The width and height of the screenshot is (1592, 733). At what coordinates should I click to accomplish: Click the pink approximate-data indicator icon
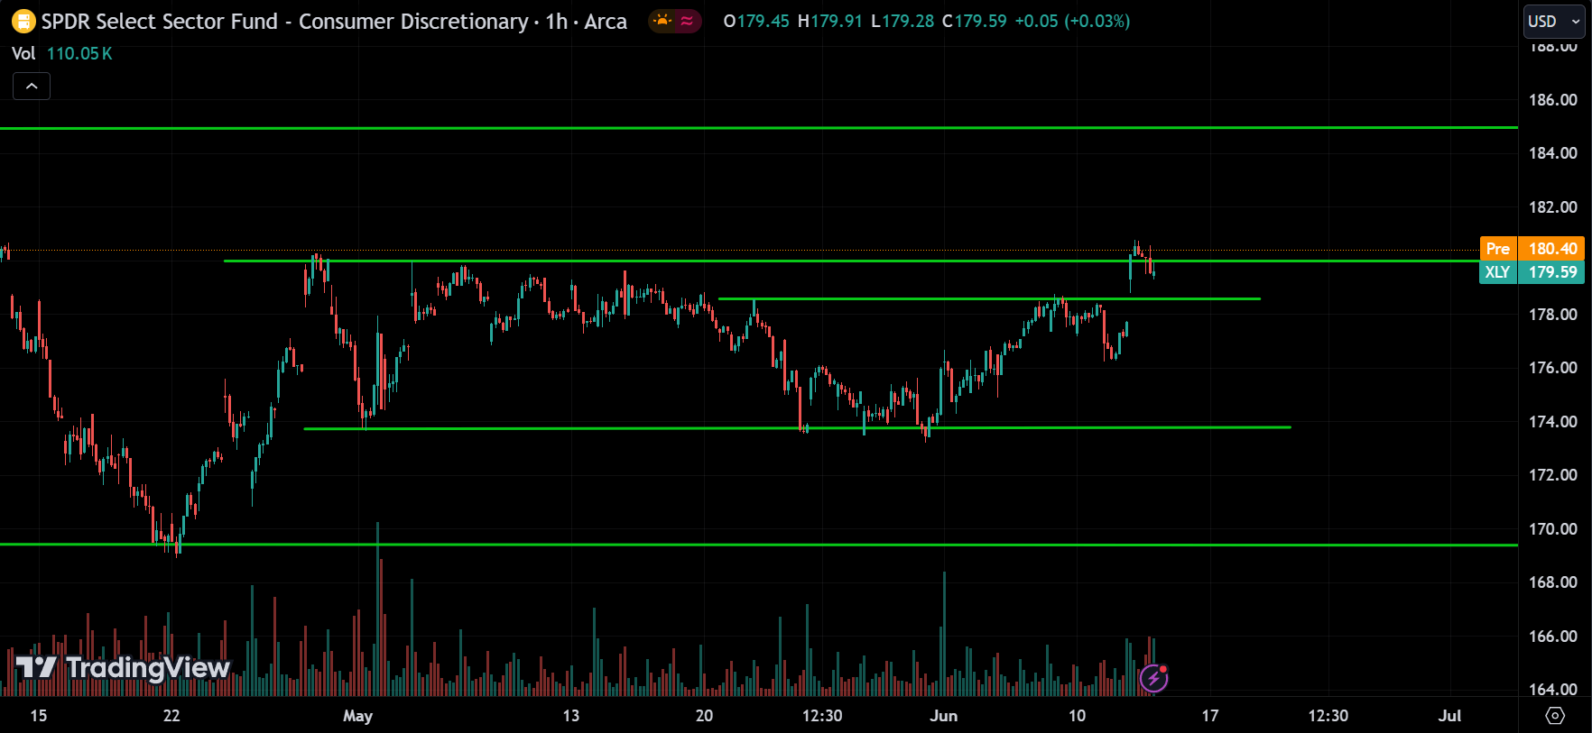coord(687,21)
